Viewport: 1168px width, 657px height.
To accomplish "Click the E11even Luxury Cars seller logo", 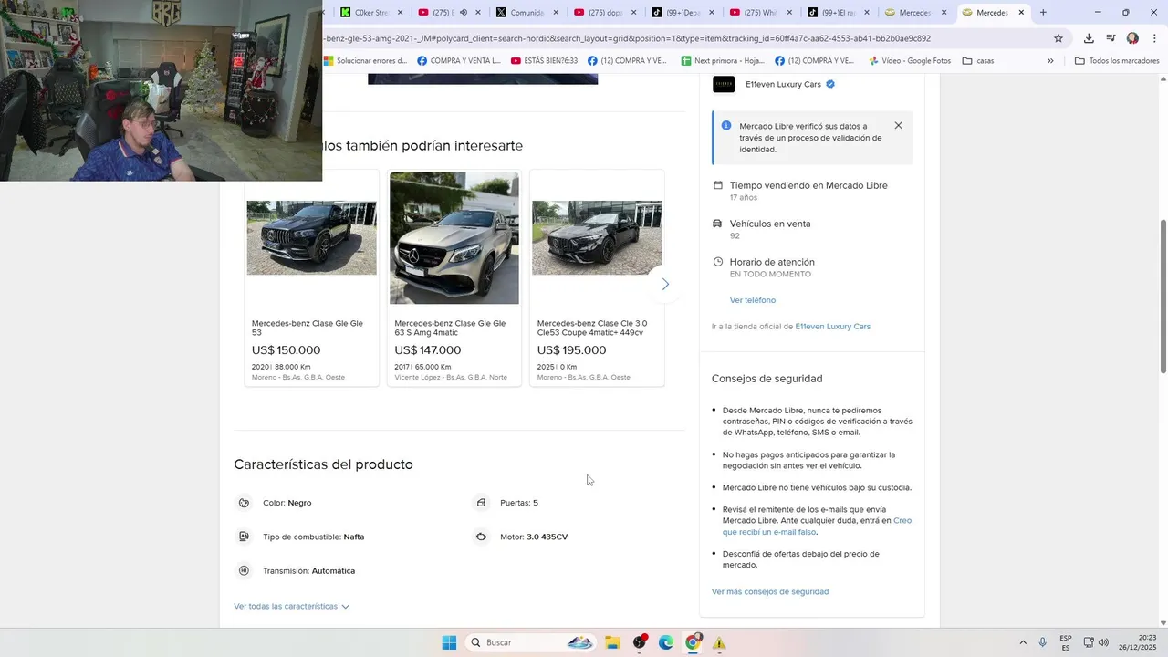I will (x=724, y=84).
